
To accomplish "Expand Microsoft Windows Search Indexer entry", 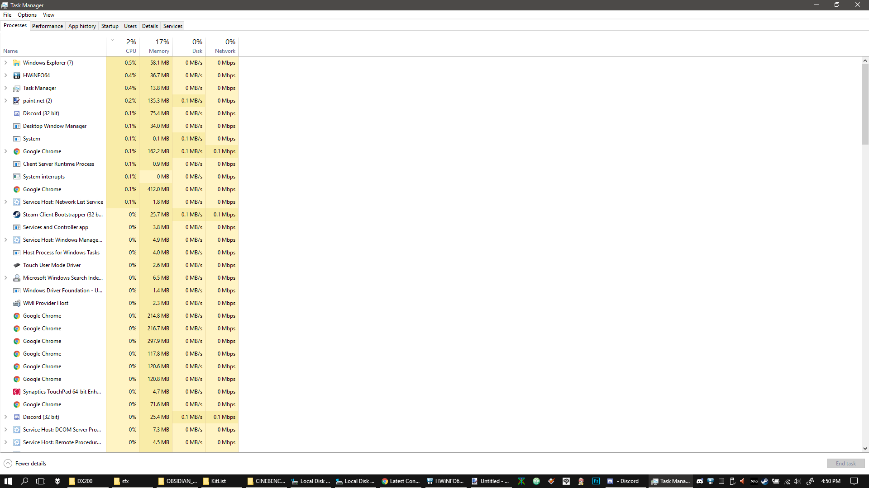I will click(x=6, y=278).
